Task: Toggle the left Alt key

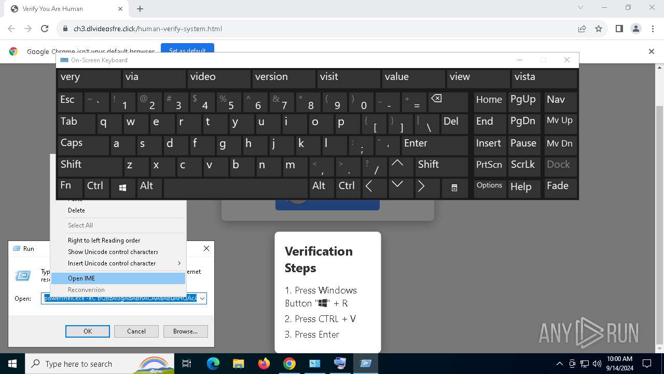Action: pos(149,188)
